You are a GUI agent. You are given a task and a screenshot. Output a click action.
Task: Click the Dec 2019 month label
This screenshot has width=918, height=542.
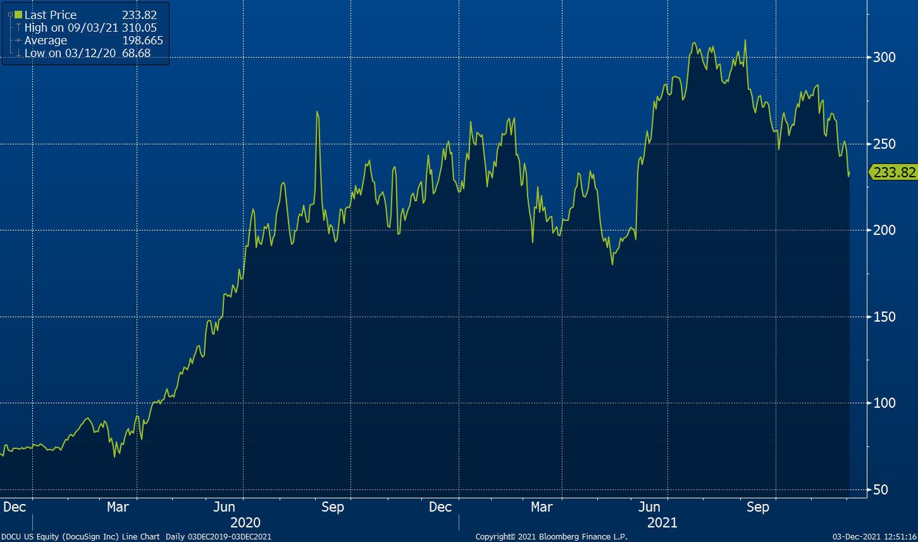[15, 507]
